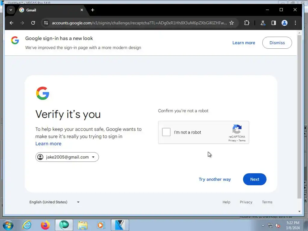Click the address bar URL

coord(139,23)
